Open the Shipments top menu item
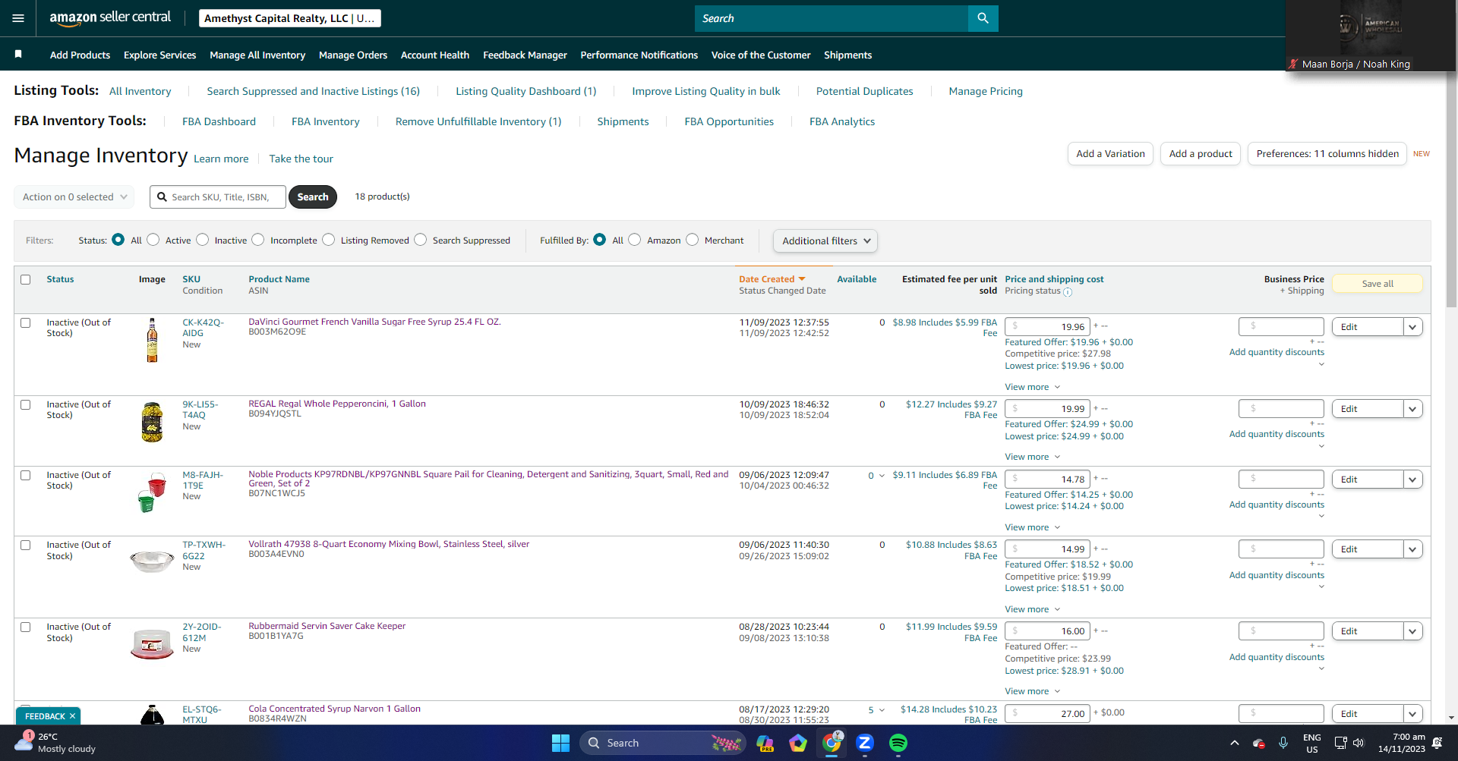 click(847, 55)
